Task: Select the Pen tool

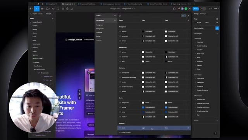Action: [x=53, y=9]
